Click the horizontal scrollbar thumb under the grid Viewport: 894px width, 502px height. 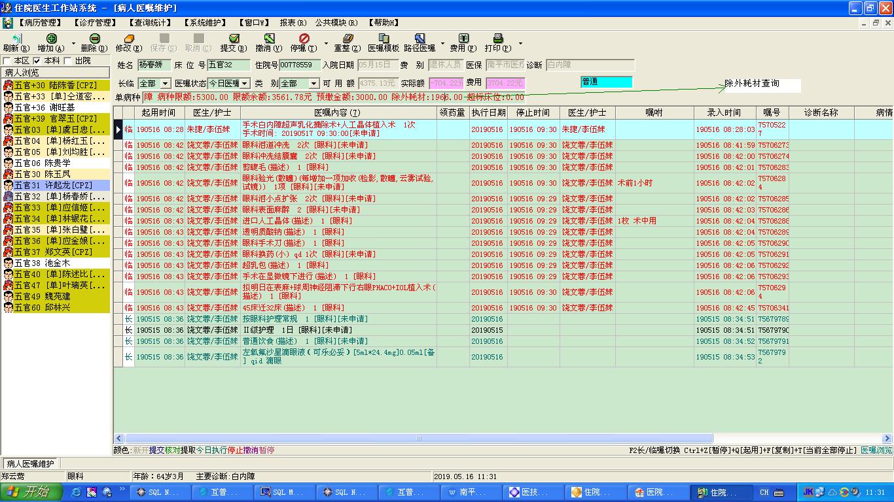click(418, 439)
